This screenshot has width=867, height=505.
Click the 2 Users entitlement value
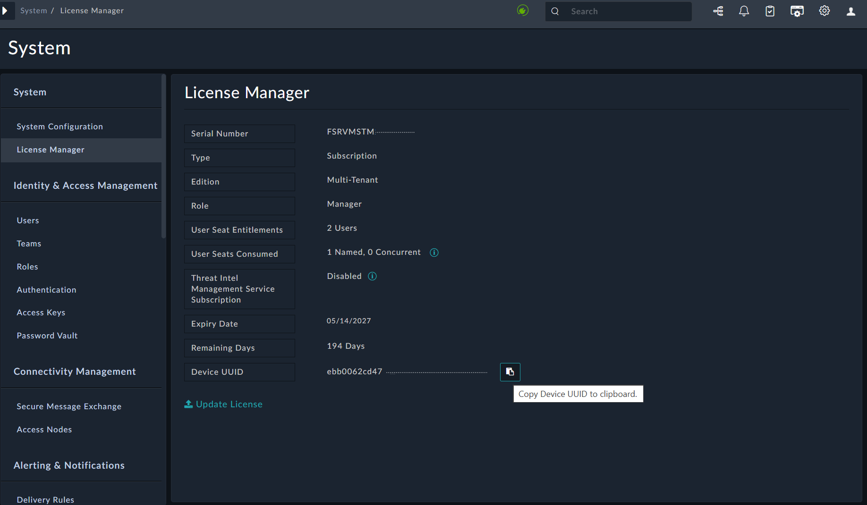(342, 228)
